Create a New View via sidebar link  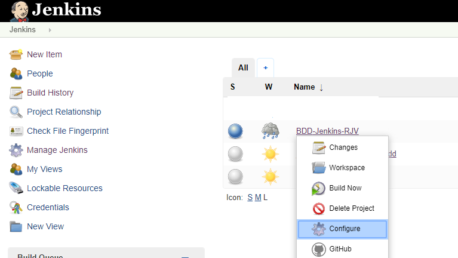(x=45, y=226)
